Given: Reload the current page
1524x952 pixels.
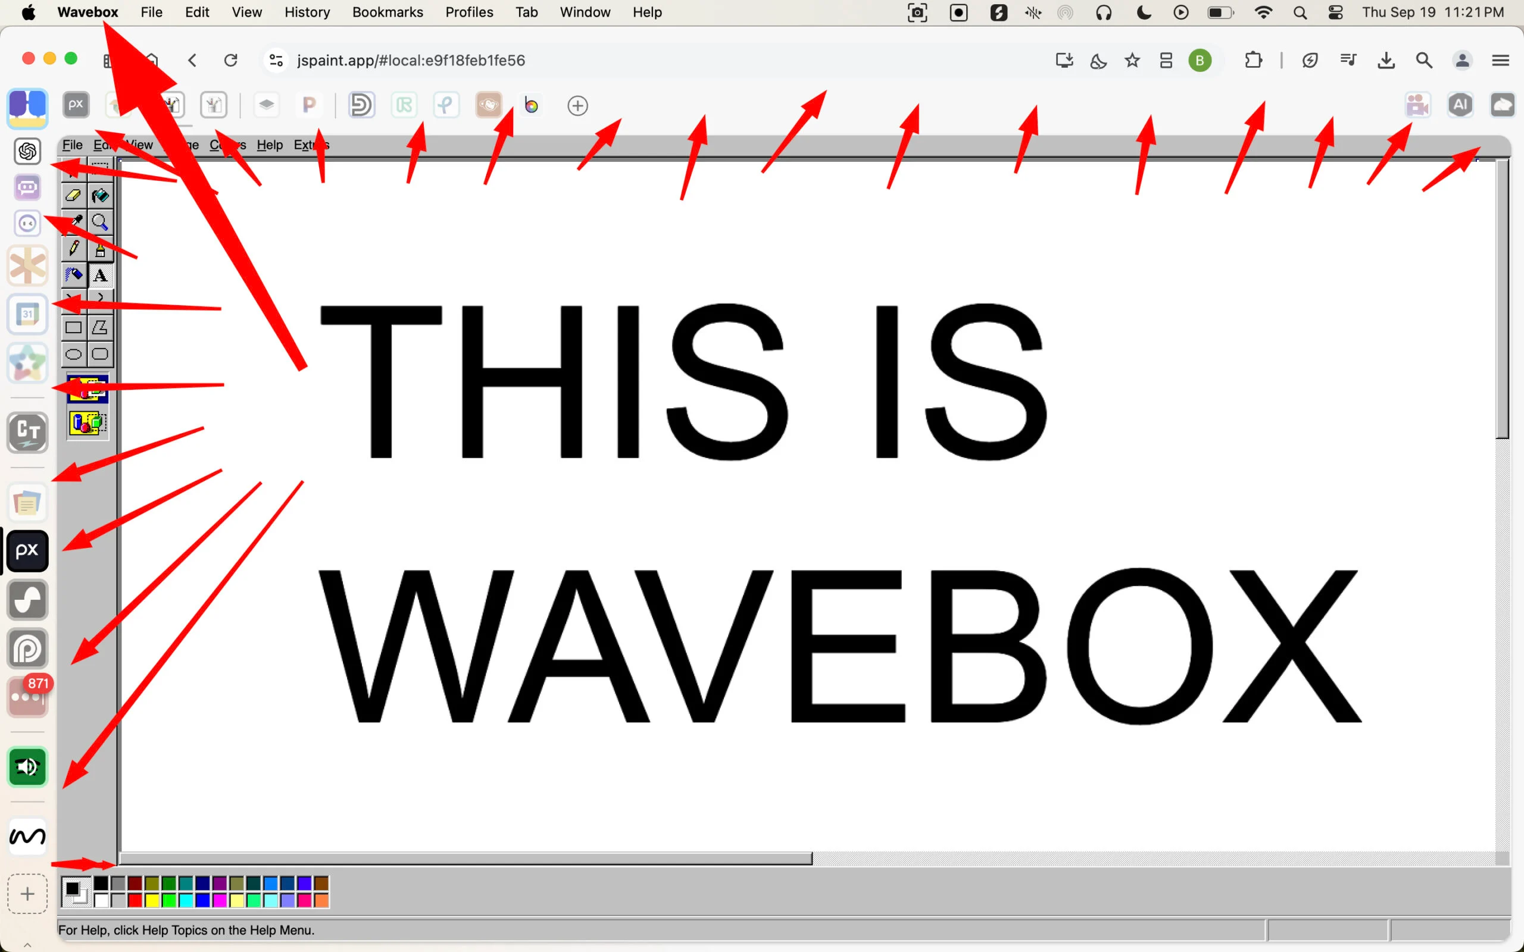Looking at the screenshot, I should 231,61.
